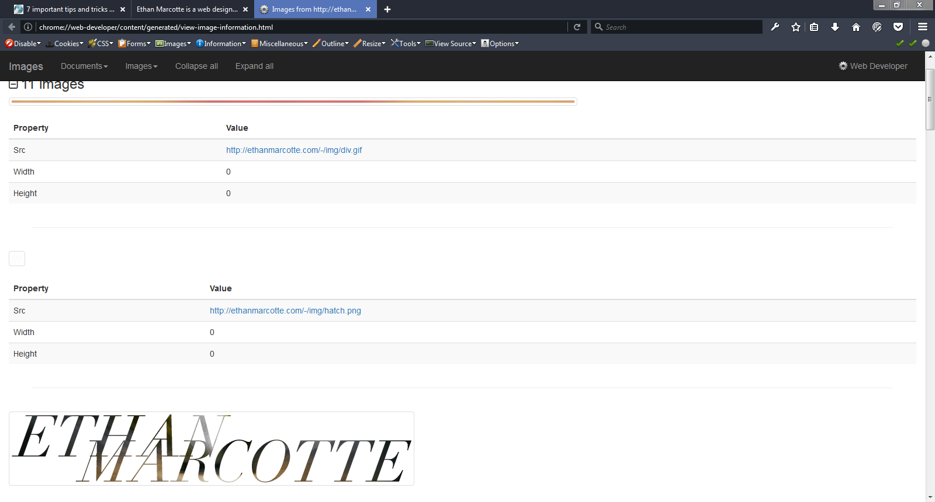Close the 'Images from http://ethan' tab
The width and height of the screenshot is (935, 502).
(368, 9)
